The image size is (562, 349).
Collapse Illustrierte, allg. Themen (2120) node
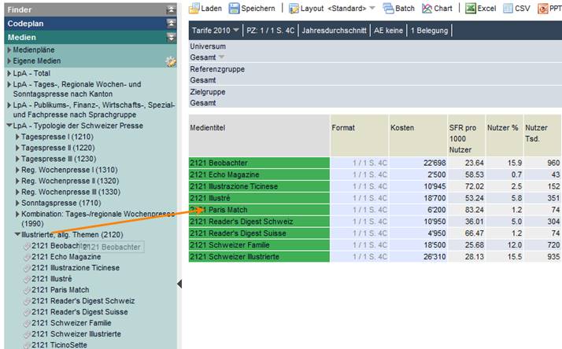click(x=17, y=234)
